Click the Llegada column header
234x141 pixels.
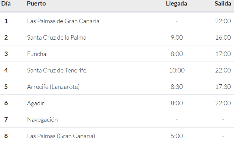[176, 4]
